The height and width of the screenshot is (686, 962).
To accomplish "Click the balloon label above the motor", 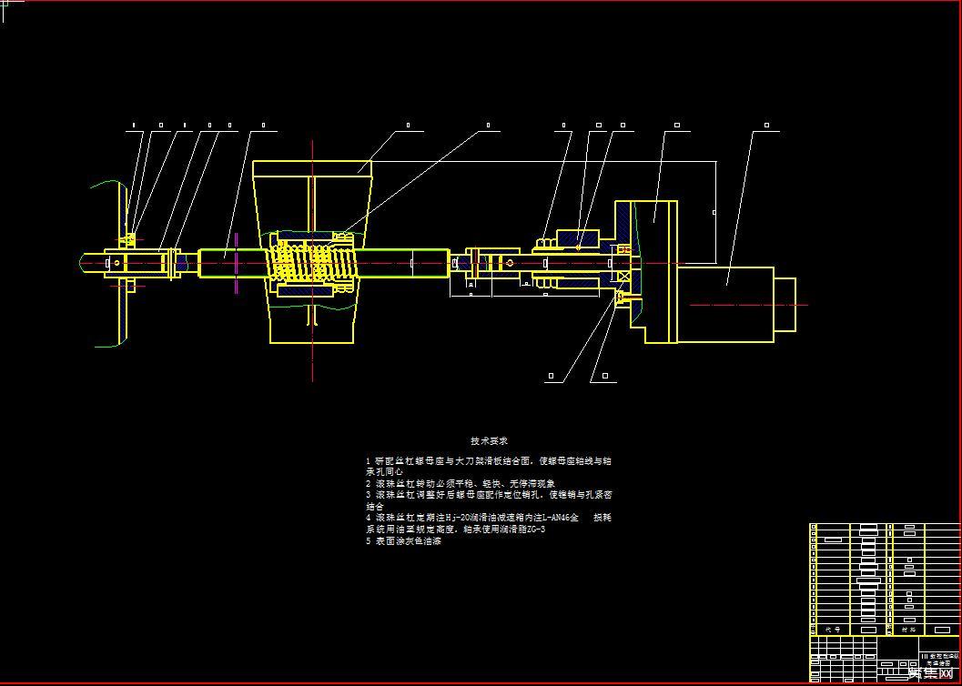I will 766,125.
